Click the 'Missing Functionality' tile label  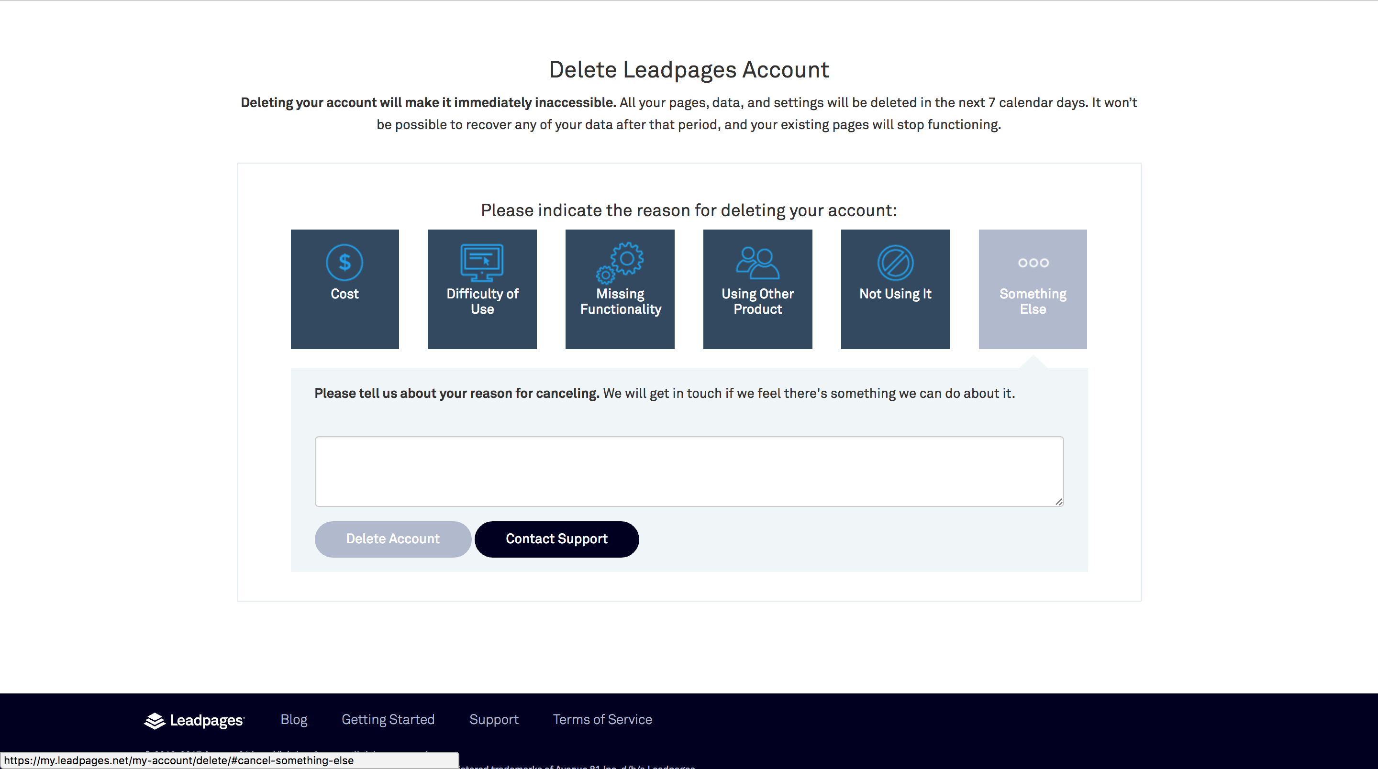click(621, 301)
